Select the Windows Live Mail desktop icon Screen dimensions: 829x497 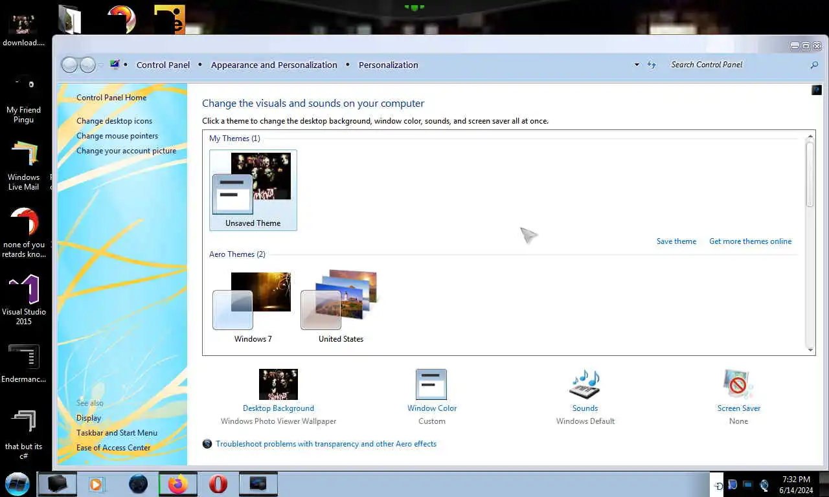pos(23,166)
